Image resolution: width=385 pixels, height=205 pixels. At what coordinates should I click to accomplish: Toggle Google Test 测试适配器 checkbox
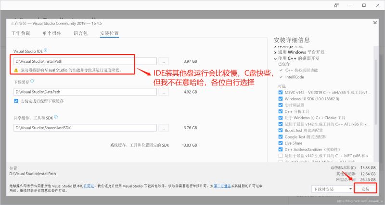click(x=281, y=137)
